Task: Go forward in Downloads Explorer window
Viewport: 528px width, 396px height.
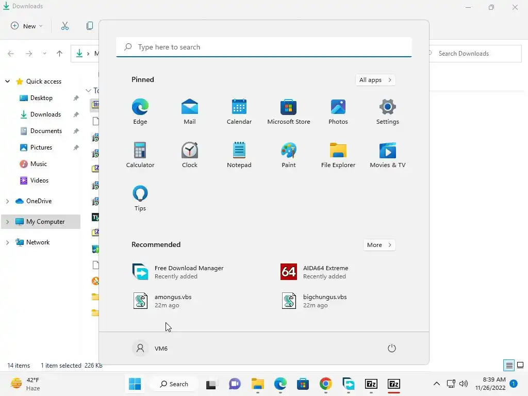Action: [x=29, y=54]
